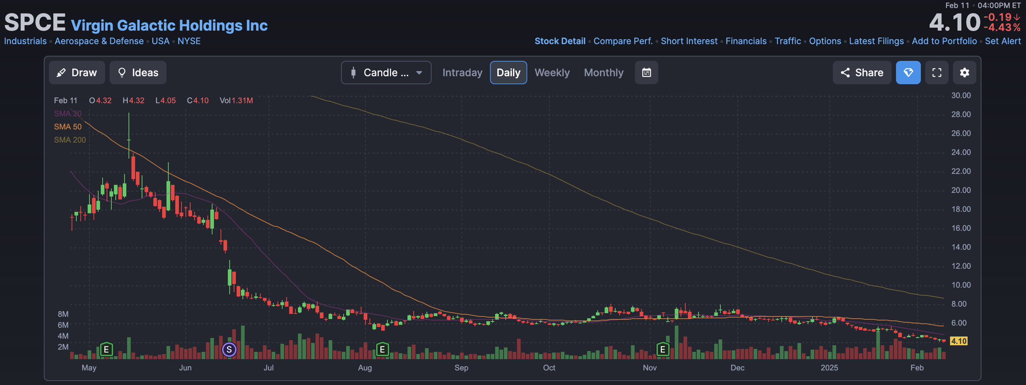Click the dropdown arrow next to Candle
The width and height of the screenshot is (1026, 385).
[419, 73]
